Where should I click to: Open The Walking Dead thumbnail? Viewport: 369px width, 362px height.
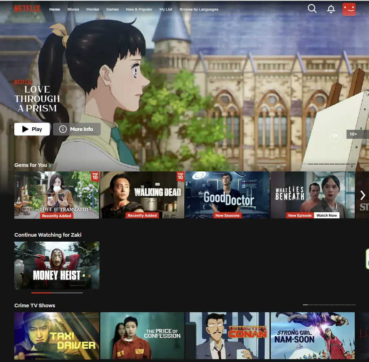tap(142, 195)
